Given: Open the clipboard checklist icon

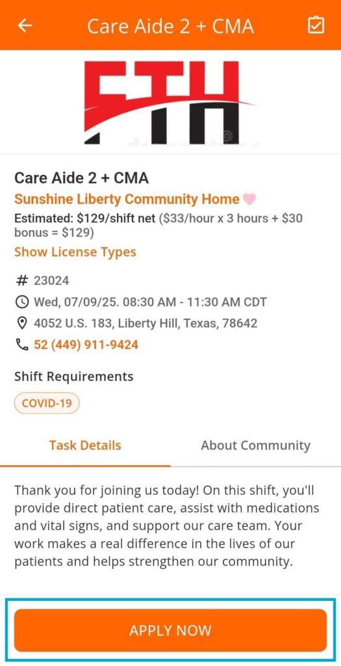Looking at the screenshot, I should click(x=316, y=25).
